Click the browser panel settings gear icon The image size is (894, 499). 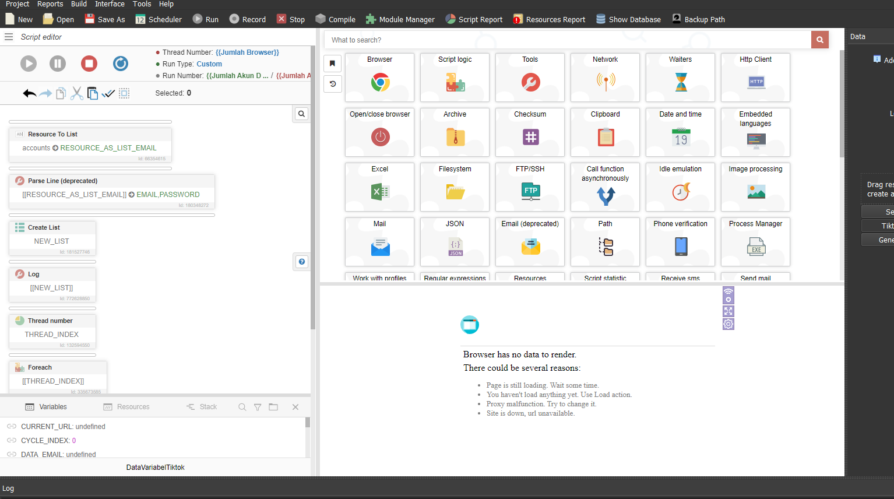tap(728, 324)
